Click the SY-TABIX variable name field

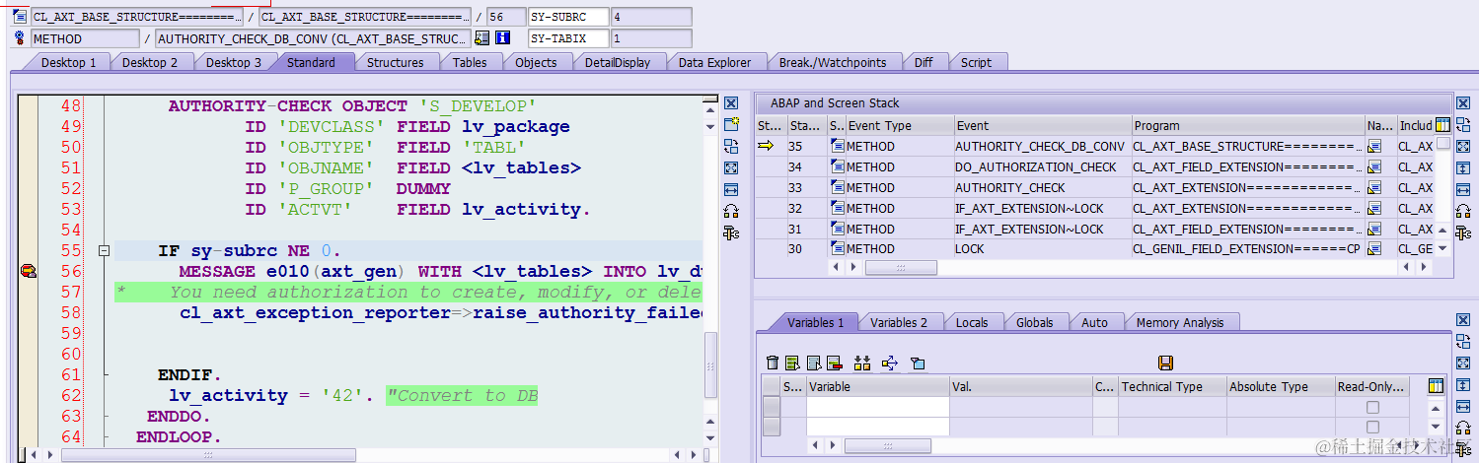(x=568, y=38)
